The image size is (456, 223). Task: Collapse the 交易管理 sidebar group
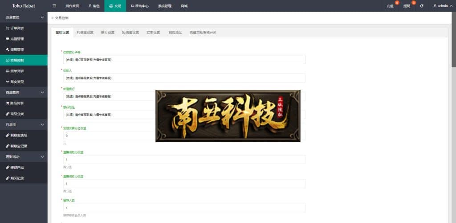pos(24,17)
